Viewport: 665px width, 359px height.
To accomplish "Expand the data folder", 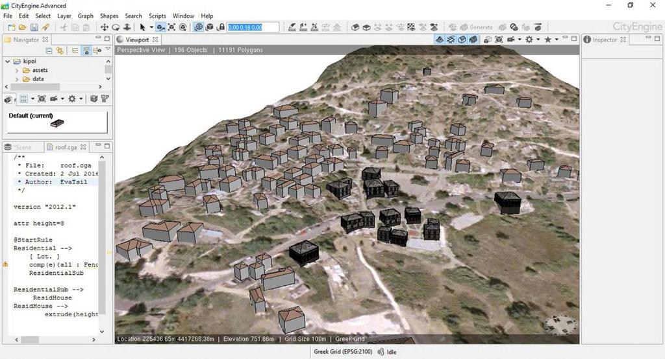I will 16,79.
